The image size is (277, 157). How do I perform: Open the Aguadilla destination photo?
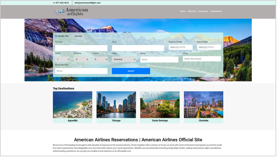73,105
